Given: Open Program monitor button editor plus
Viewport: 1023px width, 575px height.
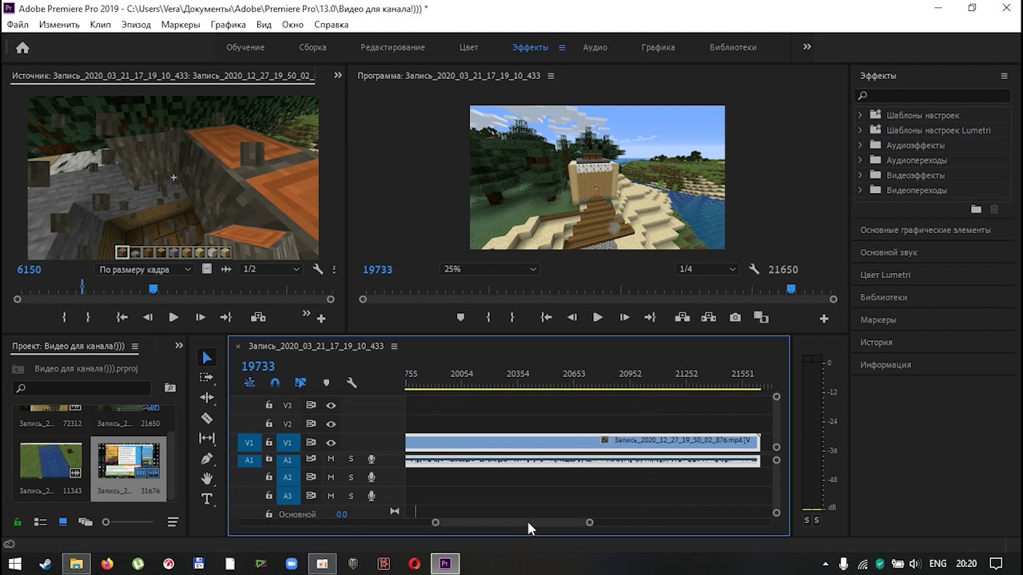Looking at the screenshot, I should click(x=824, y=318).
